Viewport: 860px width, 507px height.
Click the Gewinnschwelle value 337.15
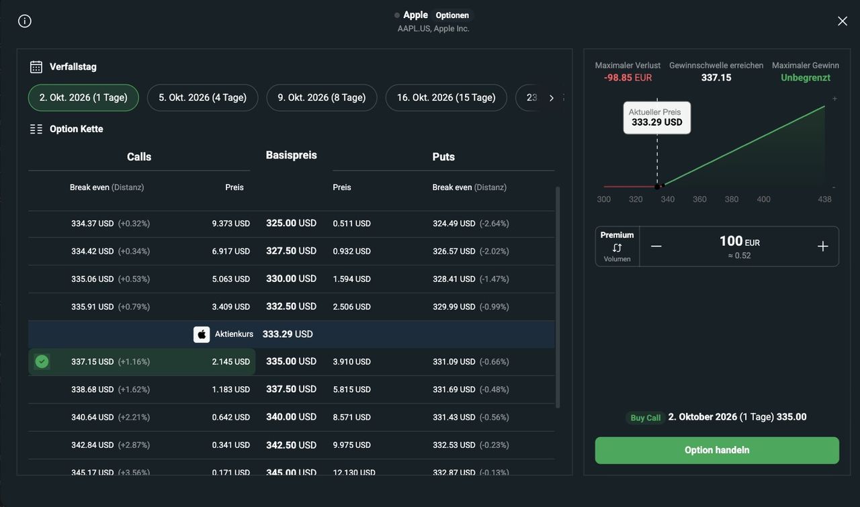tap(716, 78)
